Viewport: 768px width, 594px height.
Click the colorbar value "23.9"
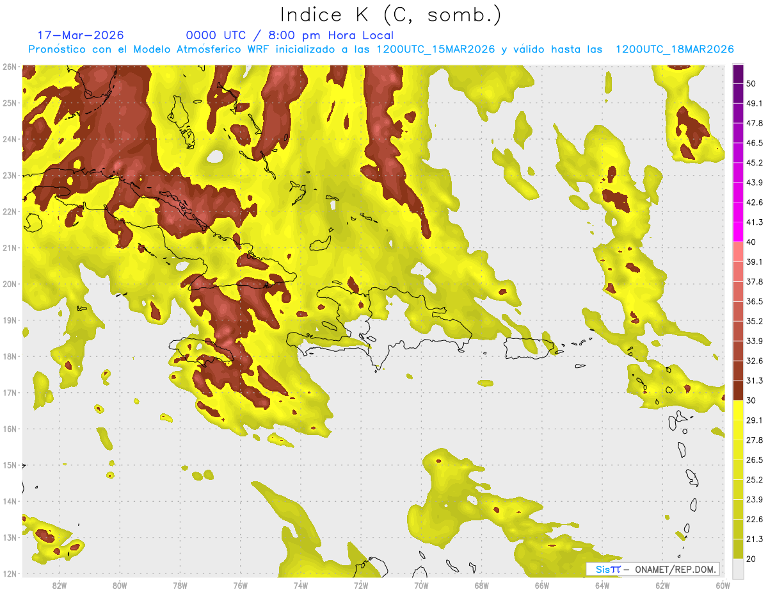755,499
